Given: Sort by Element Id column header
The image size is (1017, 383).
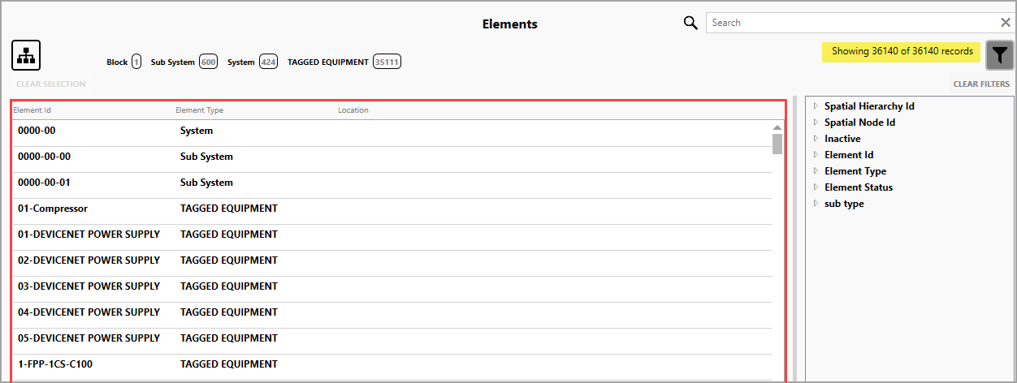Looking at the screenshot, I should click(32, 110).
